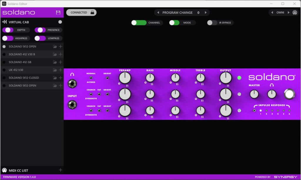Click the SOLDANO 412 V30 B cab name
The image size is (301, 180).
(22, 54)
